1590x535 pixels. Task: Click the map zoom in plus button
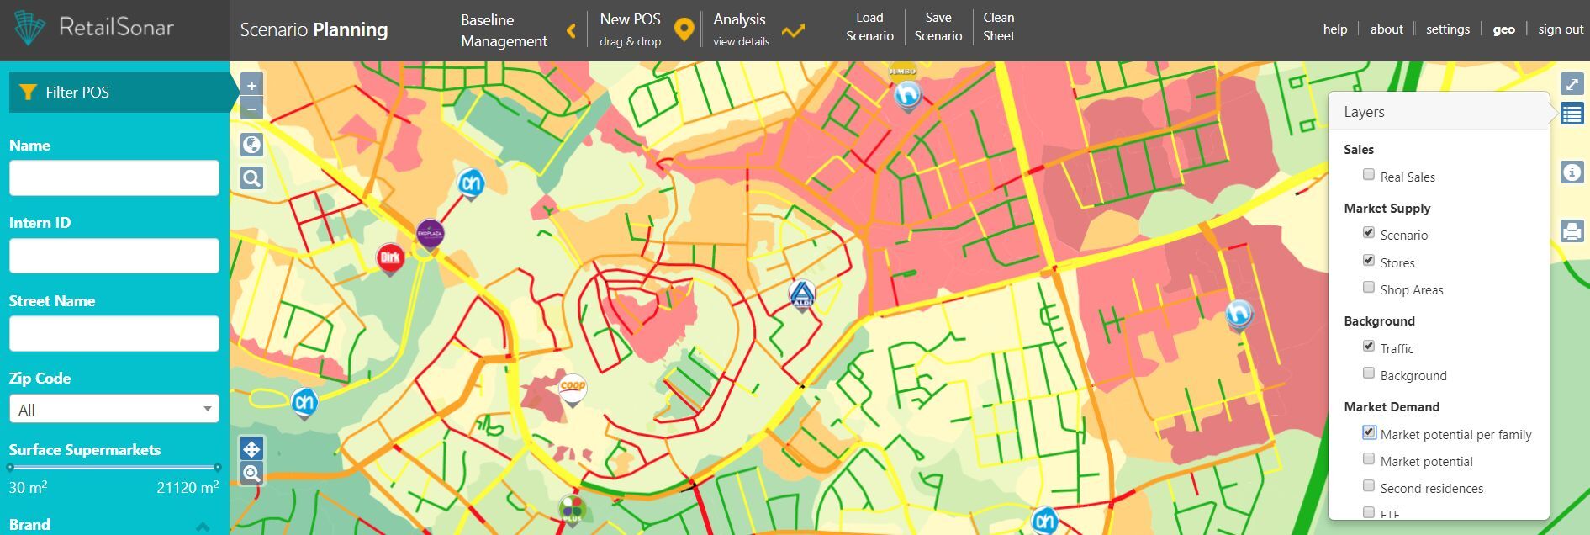click(x=251, y=85)
